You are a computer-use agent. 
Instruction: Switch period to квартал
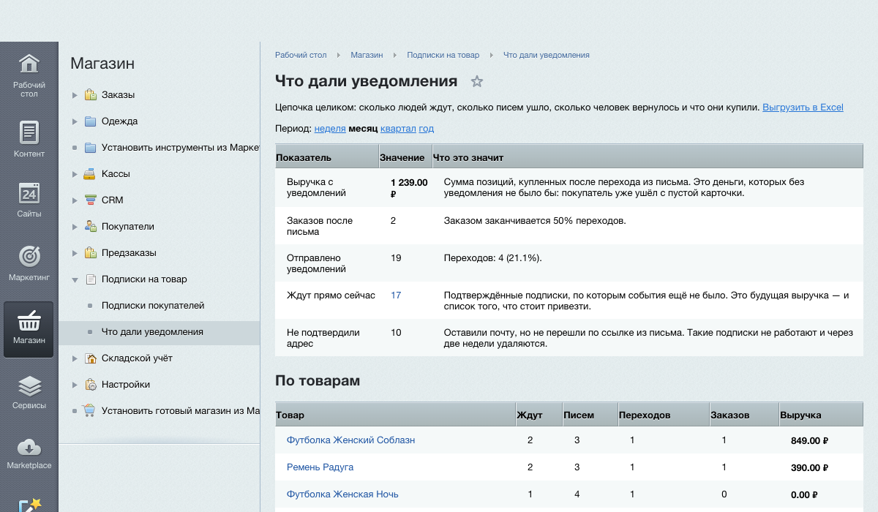pyautogui.click(x=398, y=129)
